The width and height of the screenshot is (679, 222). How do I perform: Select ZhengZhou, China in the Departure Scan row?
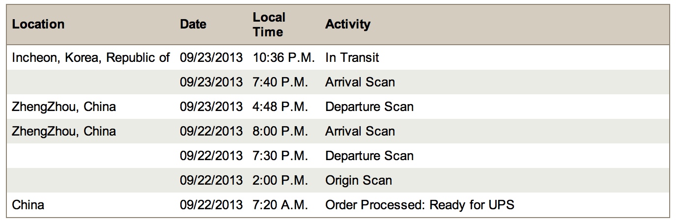(64, 107)
